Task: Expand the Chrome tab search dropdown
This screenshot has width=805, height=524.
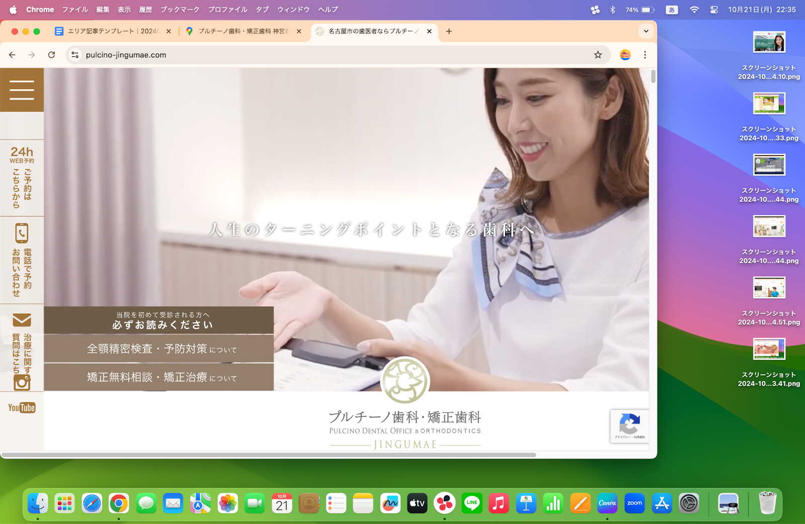Action: click(646, 31)
